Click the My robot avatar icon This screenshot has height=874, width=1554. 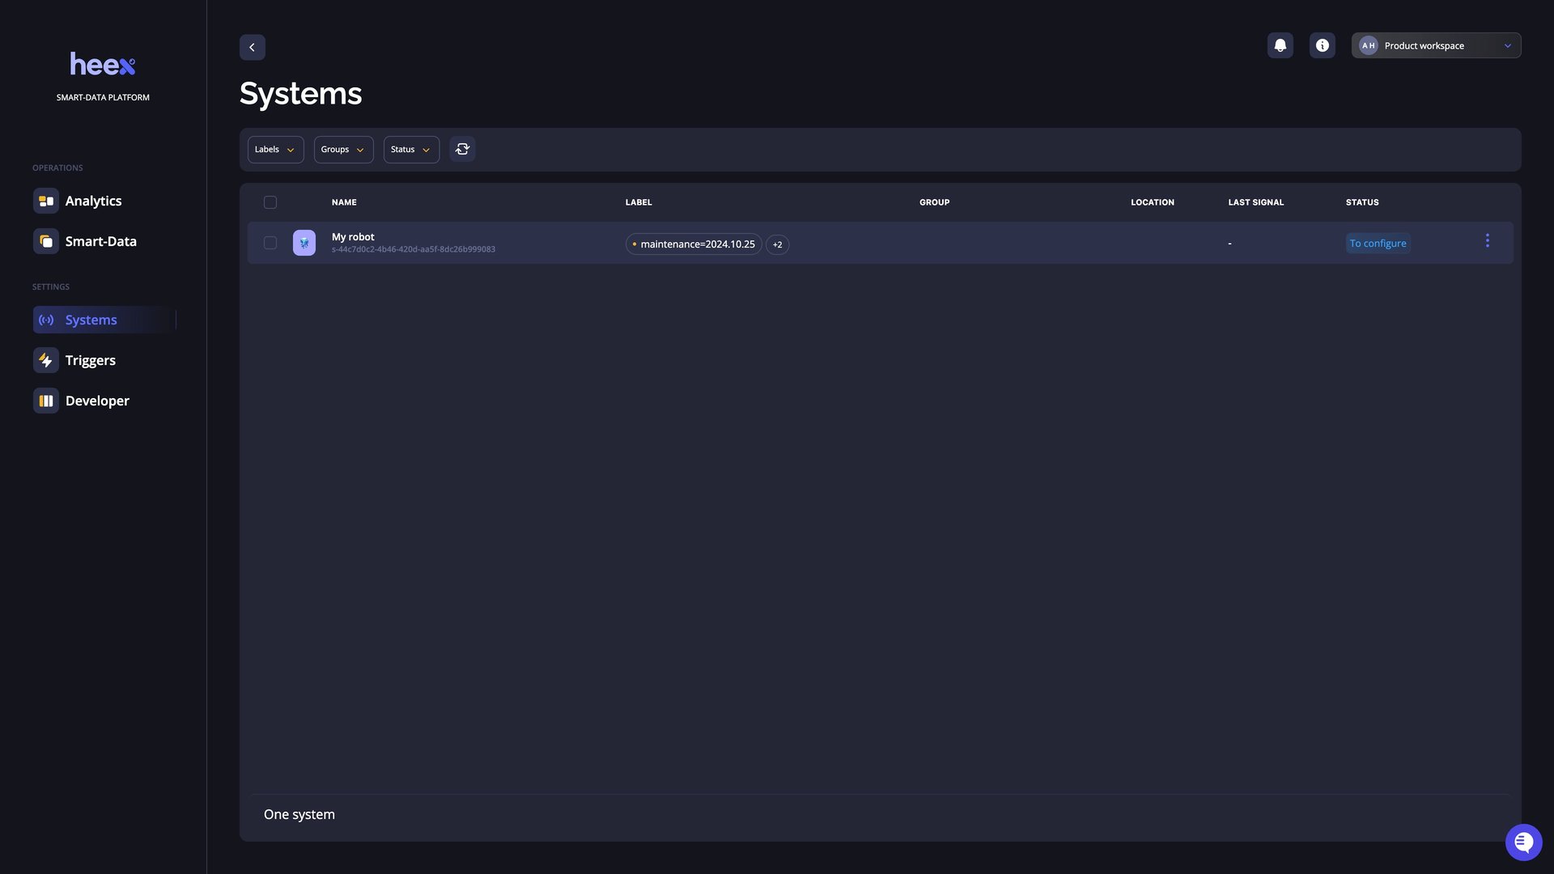tap(304, 243)
